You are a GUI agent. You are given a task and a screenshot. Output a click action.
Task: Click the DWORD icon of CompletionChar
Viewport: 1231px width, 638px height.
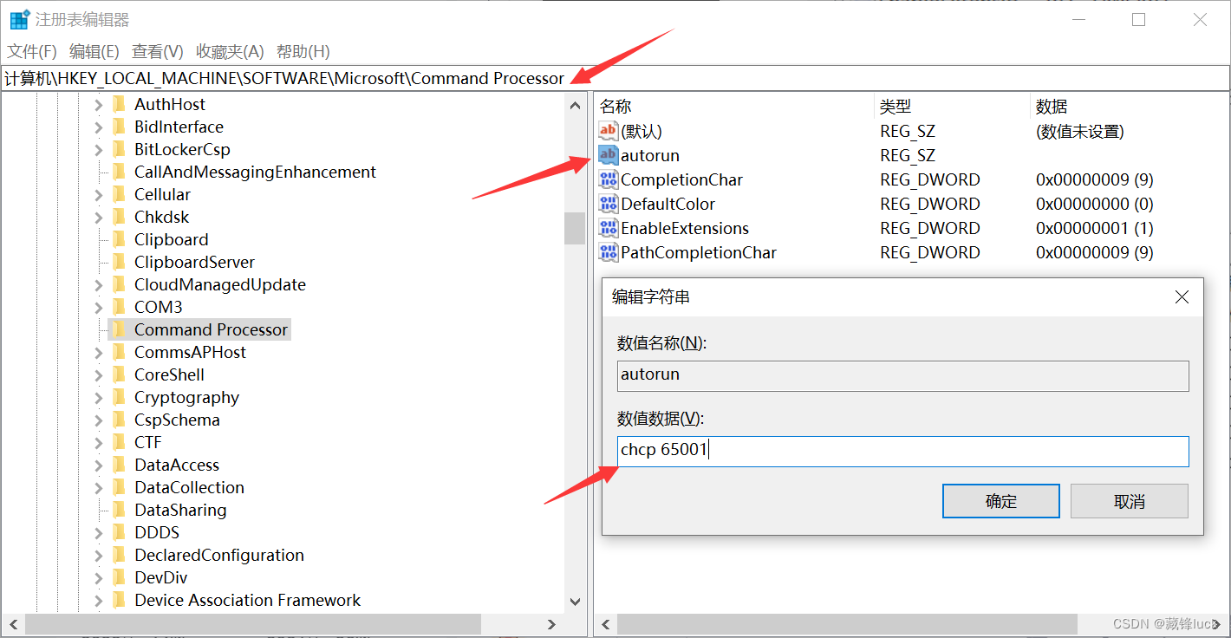[609, 179]
